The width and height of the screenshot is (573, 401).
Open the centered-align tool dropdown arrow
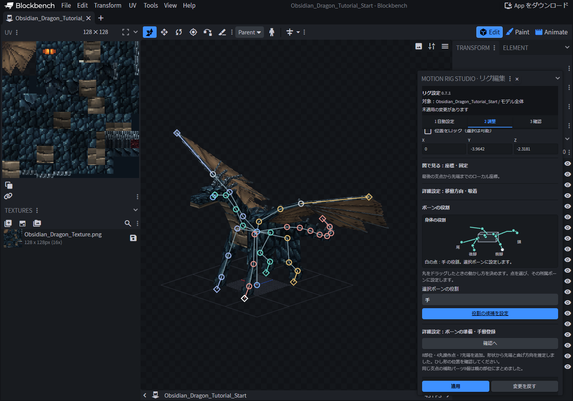point(298,32)
